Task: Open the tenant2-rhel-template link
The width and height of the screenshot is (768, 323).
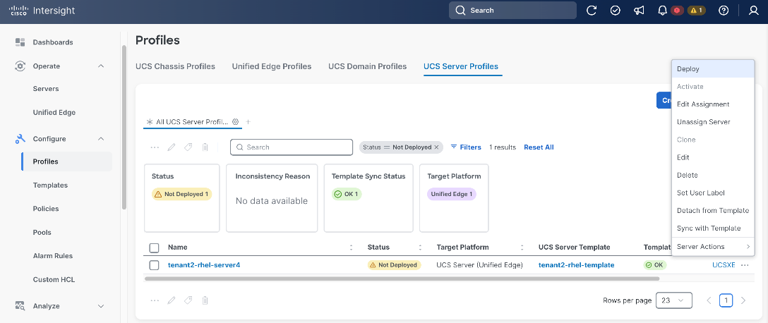Action: pyautogui.click(x=577, y=264)
